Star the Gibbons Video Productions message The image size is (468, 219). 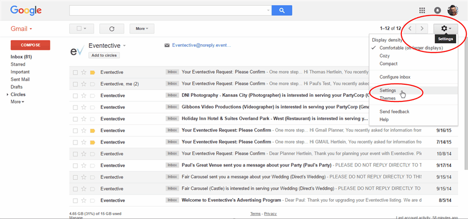pos(84,107)
